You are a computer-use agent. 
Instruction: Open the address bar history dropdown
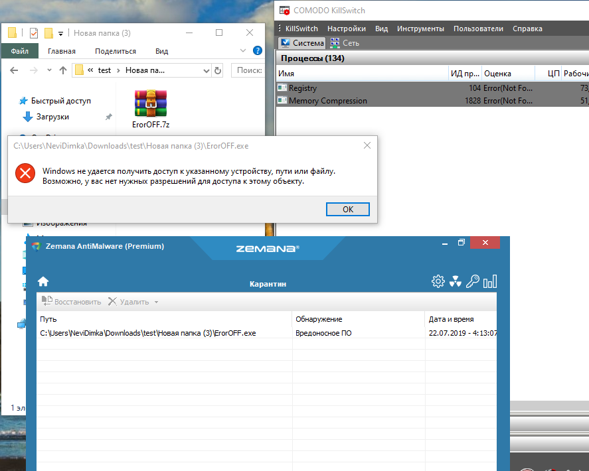click(207, 70)
